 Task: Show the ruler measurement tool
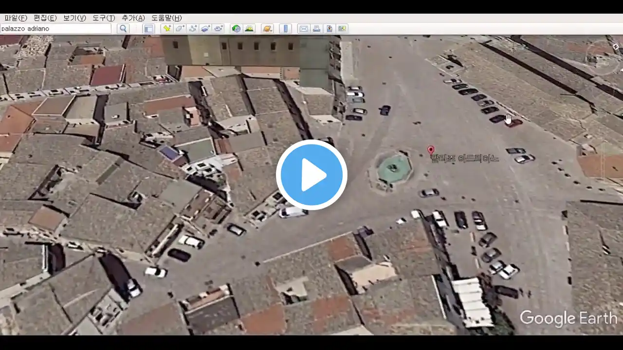click(286, 29)
